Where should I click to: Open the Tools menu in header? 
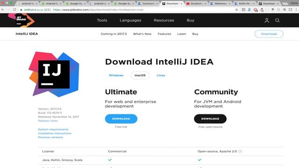click(x=102, y=20)
